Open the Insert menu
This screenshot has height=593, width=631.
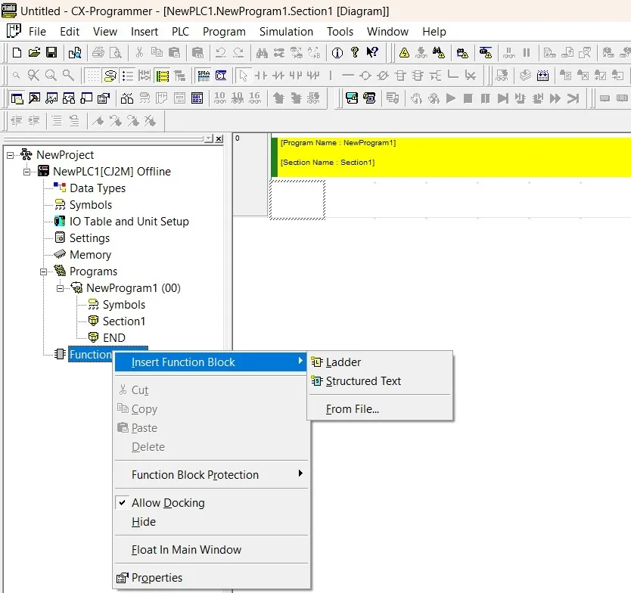[x=144, y=31]
